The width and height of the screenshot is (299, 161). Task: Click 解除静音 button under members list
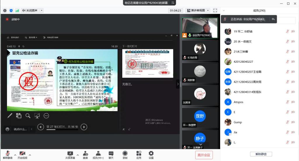coord(259,154)
